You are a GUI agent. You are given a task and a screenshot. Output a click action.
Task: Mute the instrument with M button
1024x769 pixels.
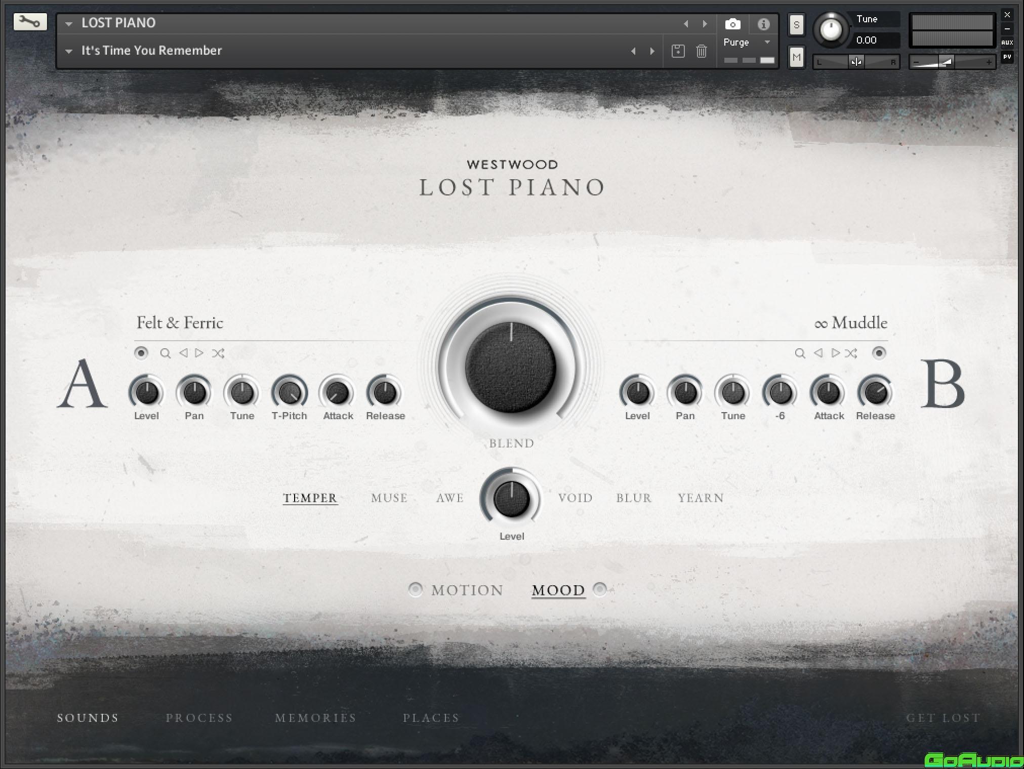796,57
